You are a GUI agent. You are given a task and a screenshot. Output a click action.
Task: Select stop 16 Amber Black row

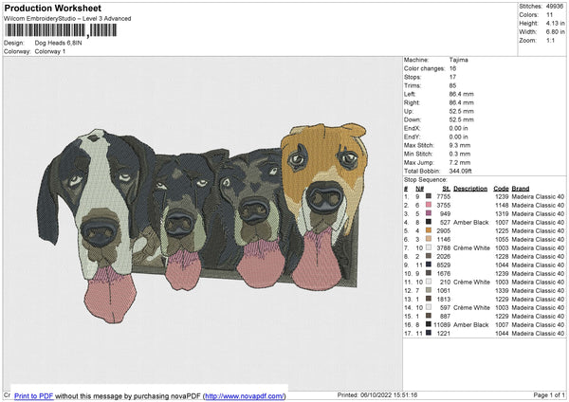pos(484,324)
